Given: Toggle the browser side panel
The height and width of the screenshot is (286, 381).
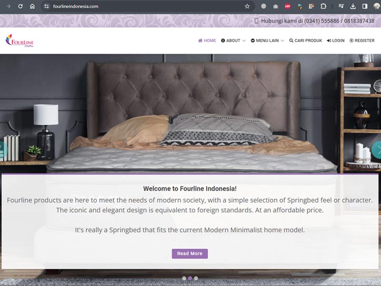Looking at the screenshot, I should [365, 6].
